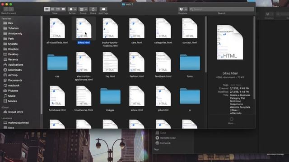The image size is (289, 162).
Task: Switch to icon view in toolbar
Action: tap(47, 9)
